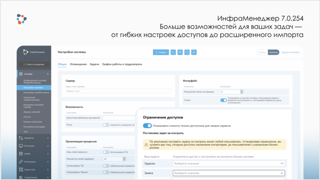Click the Результатов поиска на странице value field

[x=230, y=92]
